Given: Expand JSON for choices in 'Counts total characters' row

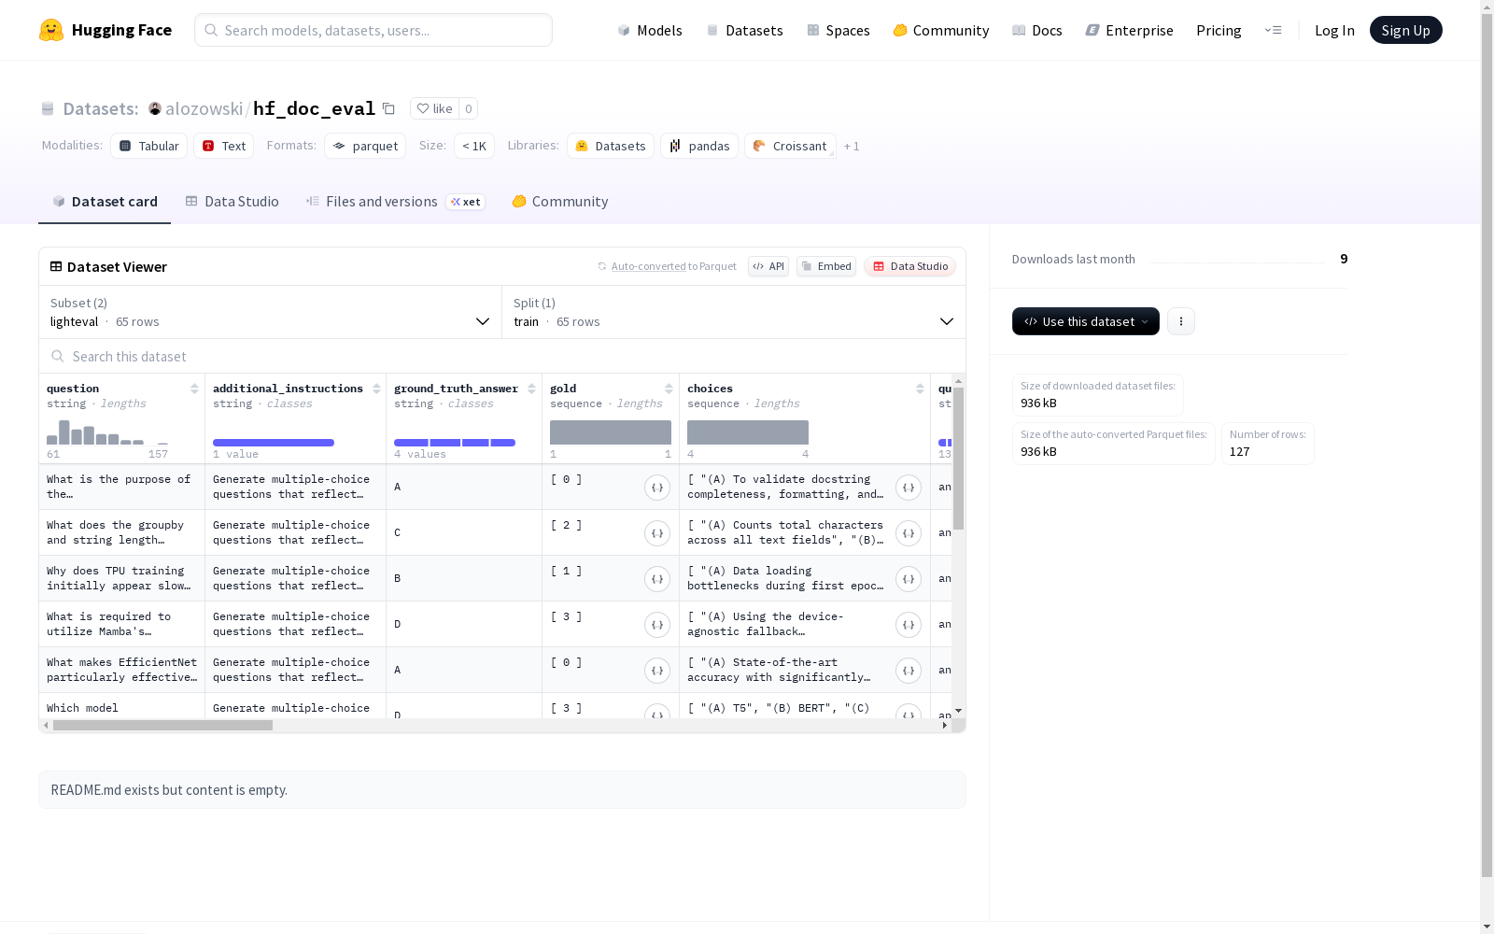Looking at the screenshot, I should tap(909, 533).
